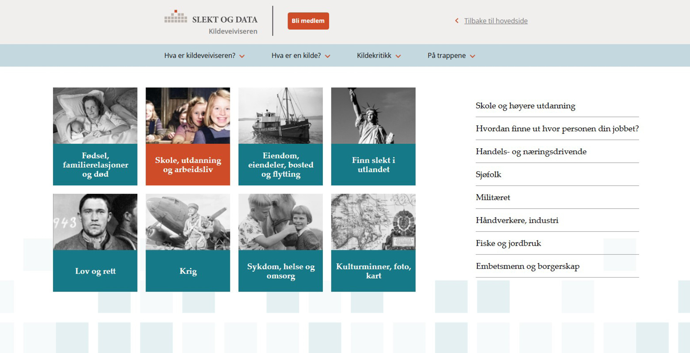The image size is (690, 353).
Task: Click the Bli medlem button
Action: (308, 21)
